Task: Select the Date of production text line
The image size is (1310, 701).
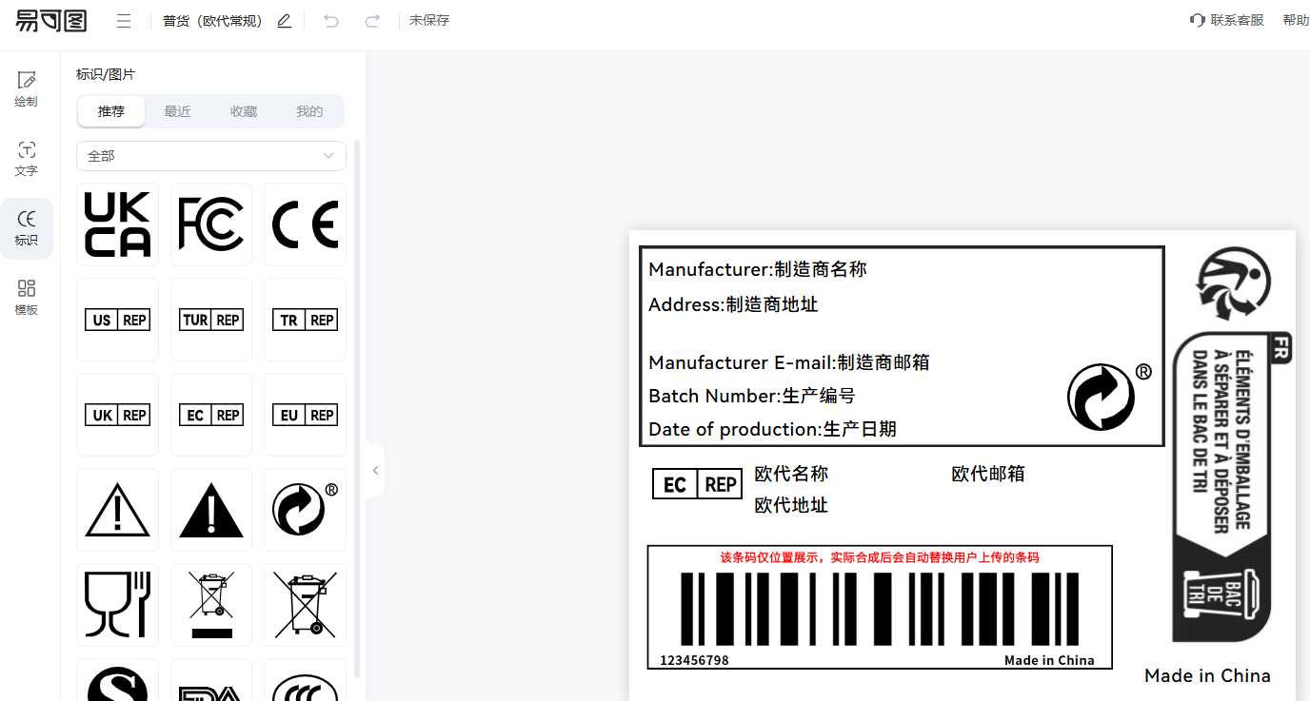Action: [772, 429]
